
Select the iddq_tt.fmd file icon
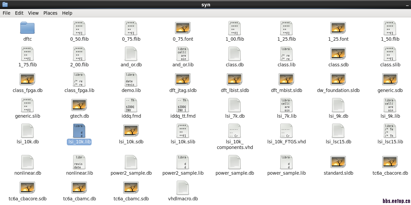pos(183,105)
